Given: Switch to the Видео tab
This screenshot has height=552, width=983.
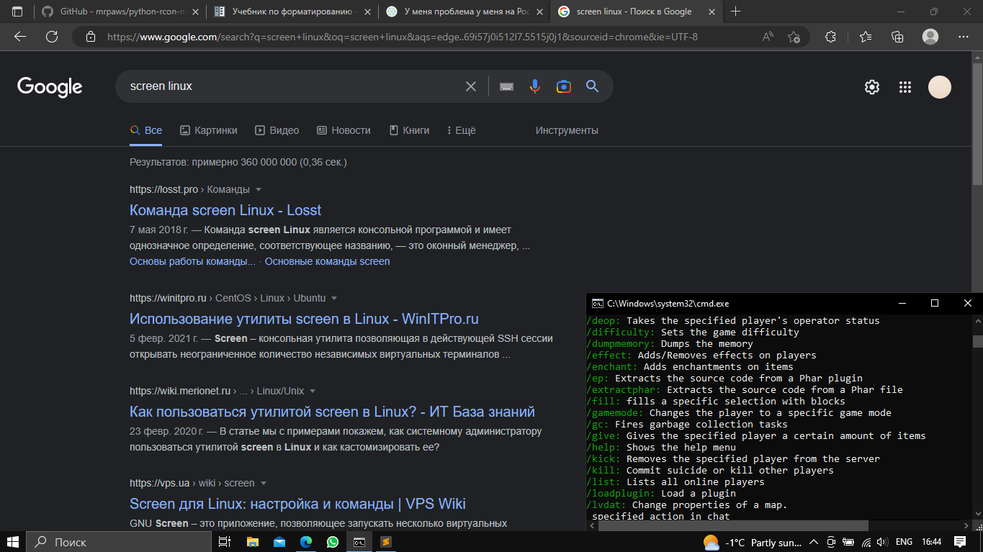Looking at the screenshot, I should (277, 130).
